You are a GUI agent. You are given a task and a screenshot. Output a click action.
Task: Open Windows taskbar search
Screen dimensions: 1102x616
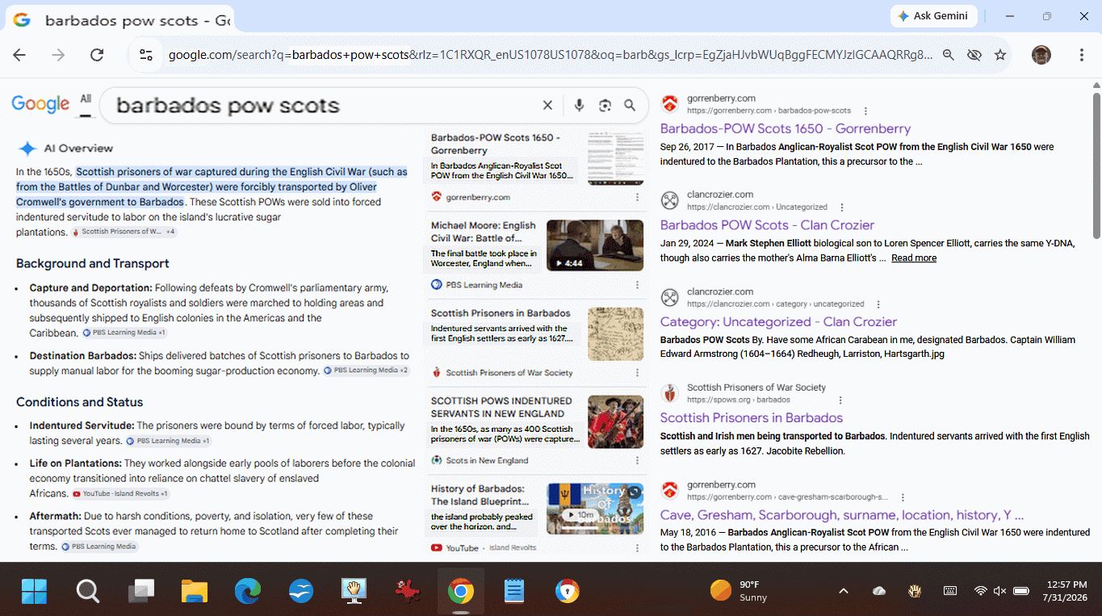(x=87, y=591)
